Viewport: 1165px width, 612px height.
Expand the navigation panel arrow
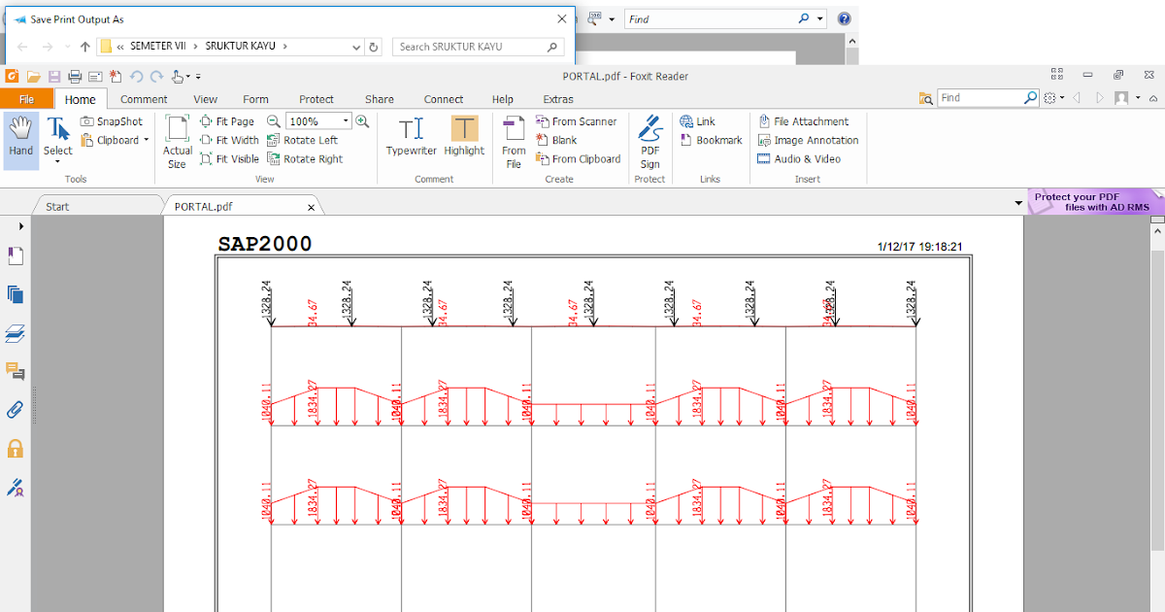pyautogui.click(x=21, y=225)
